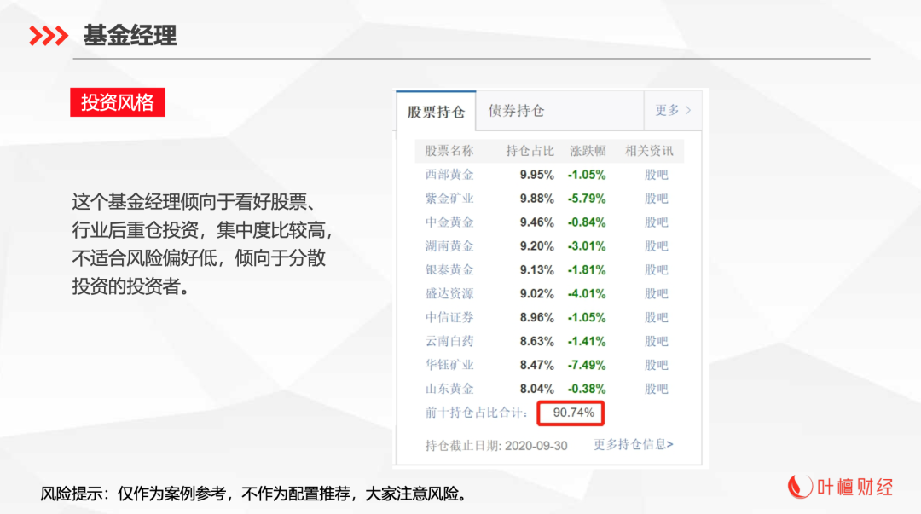Open 股吧 link for 中信证券
This screenshot has width=921, height=514.
pyautogui.click(x=656, y=317)
